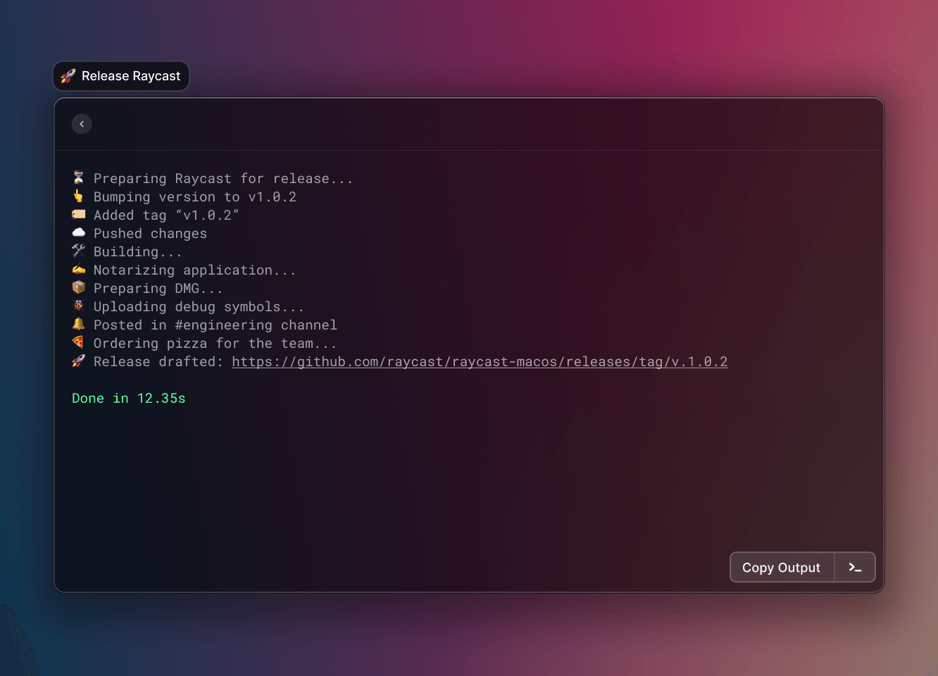Click the Release Raycast title label
Image resolution: width=938 pixels, height=676 pixels.
click(131, 76)
